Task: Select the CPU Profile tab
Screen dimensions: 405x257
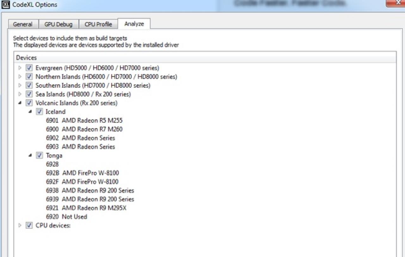Action: point(98,24)
